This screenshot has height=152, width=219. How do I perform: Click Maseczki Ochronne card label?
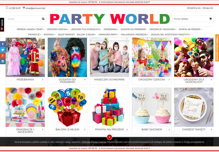109,79
